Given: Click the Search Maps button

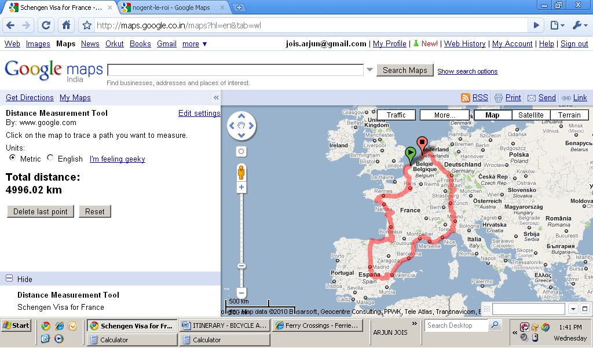Looking at the screenshot, I should (405, 70).
